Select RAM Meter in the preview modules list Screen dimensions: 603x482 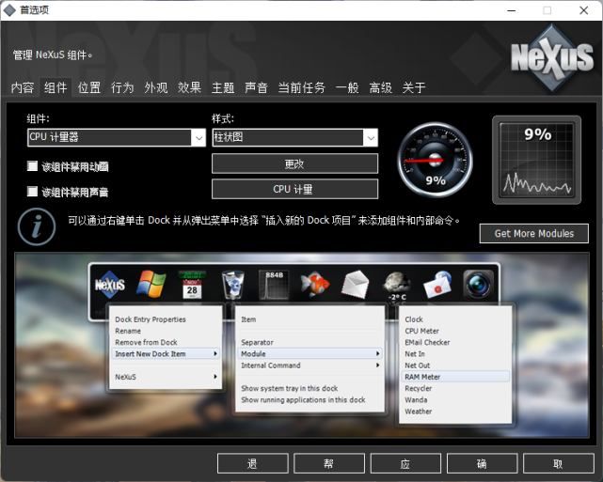[455, 377]
